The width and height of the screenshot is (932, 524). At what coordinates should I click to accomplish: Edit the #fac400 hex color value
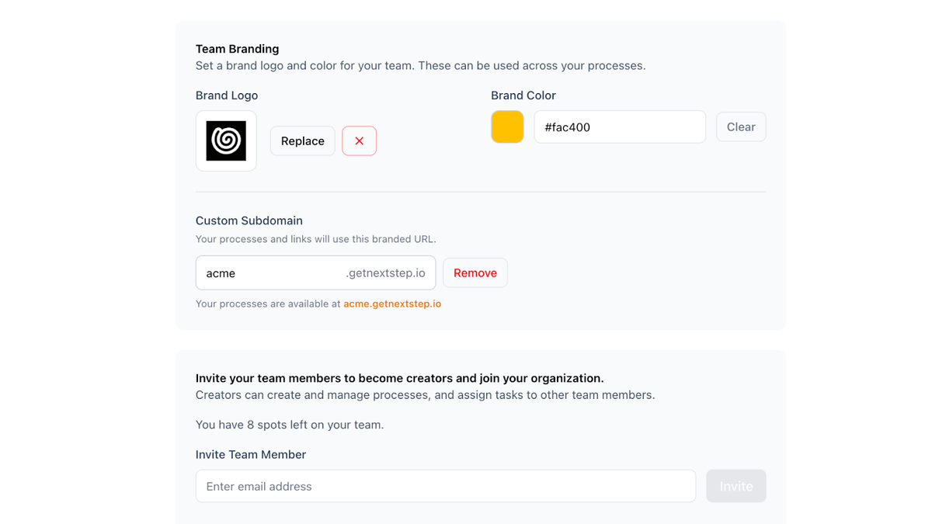point(619,127)
